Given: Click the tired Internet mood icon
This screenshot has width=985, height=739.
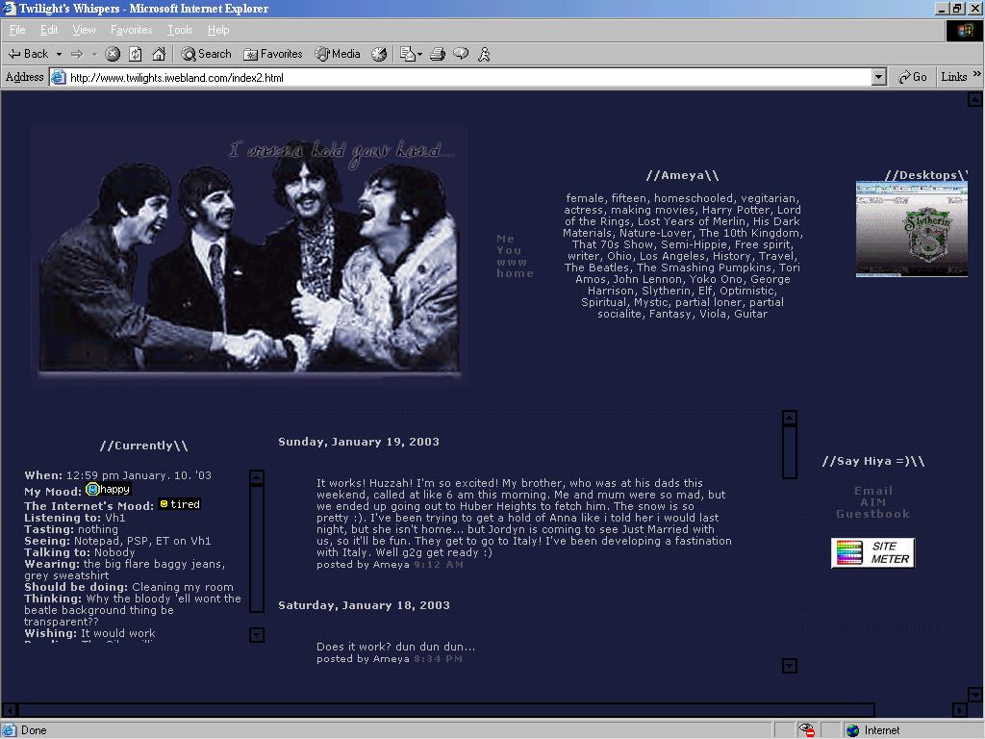Looking at the screenshot, I should pos(164,504).
